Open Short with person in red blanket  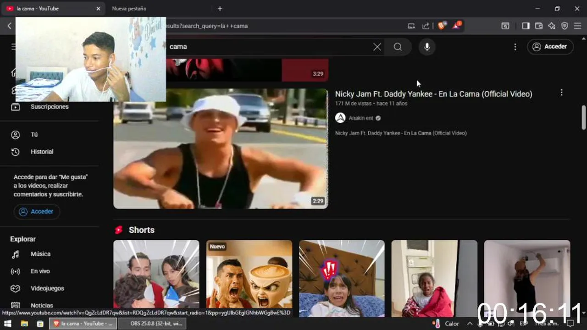(x=434, y=279)
